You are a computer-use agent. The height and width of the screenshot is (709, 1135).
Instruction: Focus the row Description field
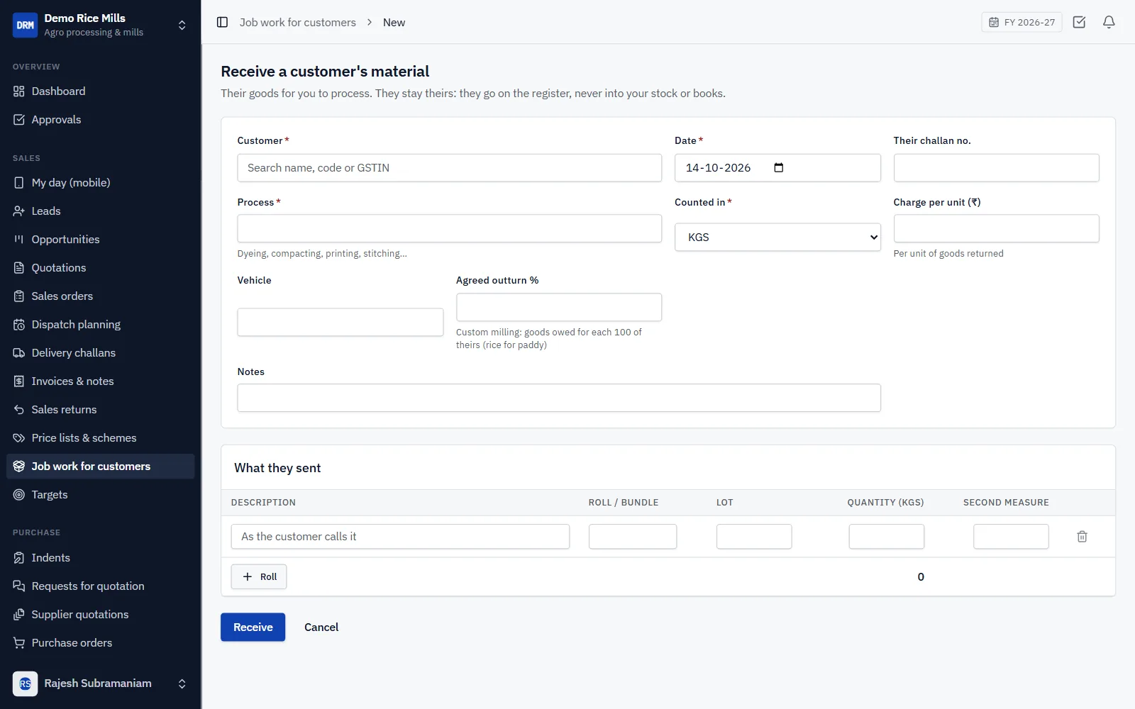click(400, 537)
